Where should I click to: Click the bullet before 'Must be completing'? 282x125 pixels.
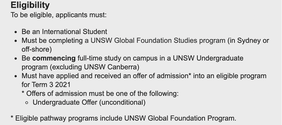point(16,41)
